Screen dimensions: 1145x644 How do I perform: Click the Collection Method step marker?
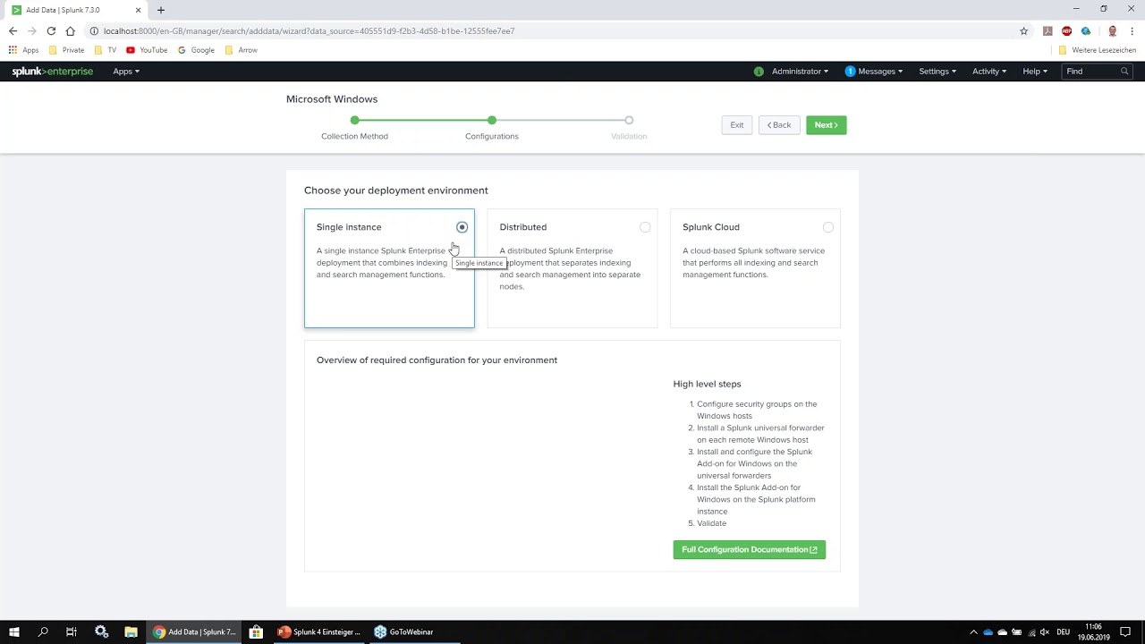click(x=355, y=120)
